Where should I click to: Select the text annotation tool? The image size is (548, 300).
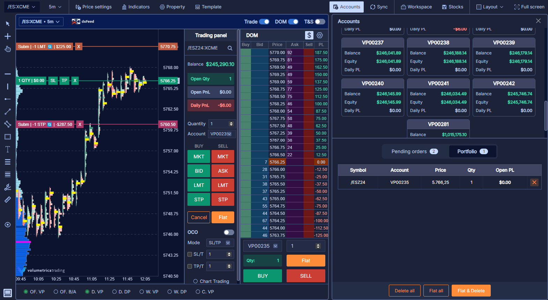pos(8,149)
